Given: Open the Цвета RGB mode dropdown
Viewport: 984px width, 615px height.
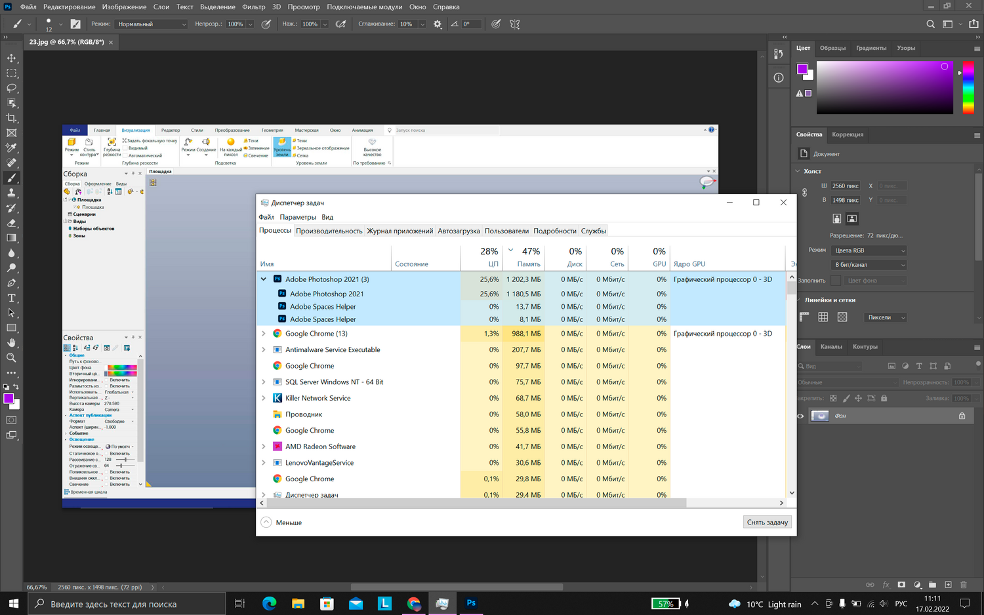Looking at the screenshot, I should pos(869,250).
